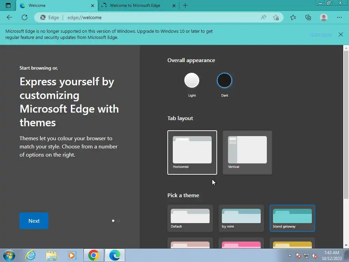
Task: Reload the page with Refresh icon
Action: [25, 17]
